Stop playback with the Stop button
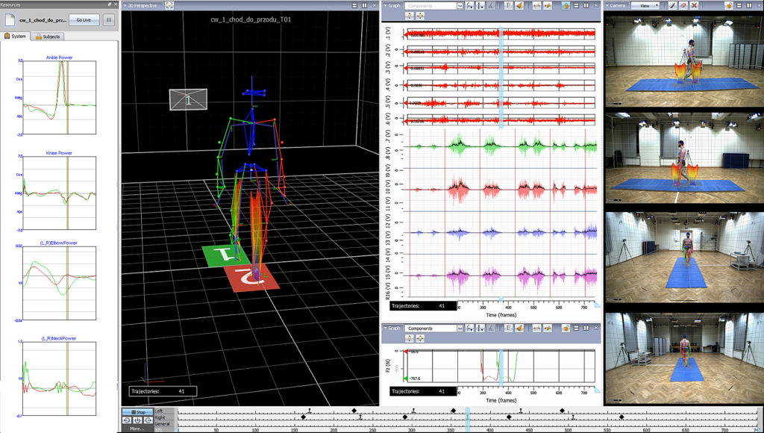 [137, 412]
